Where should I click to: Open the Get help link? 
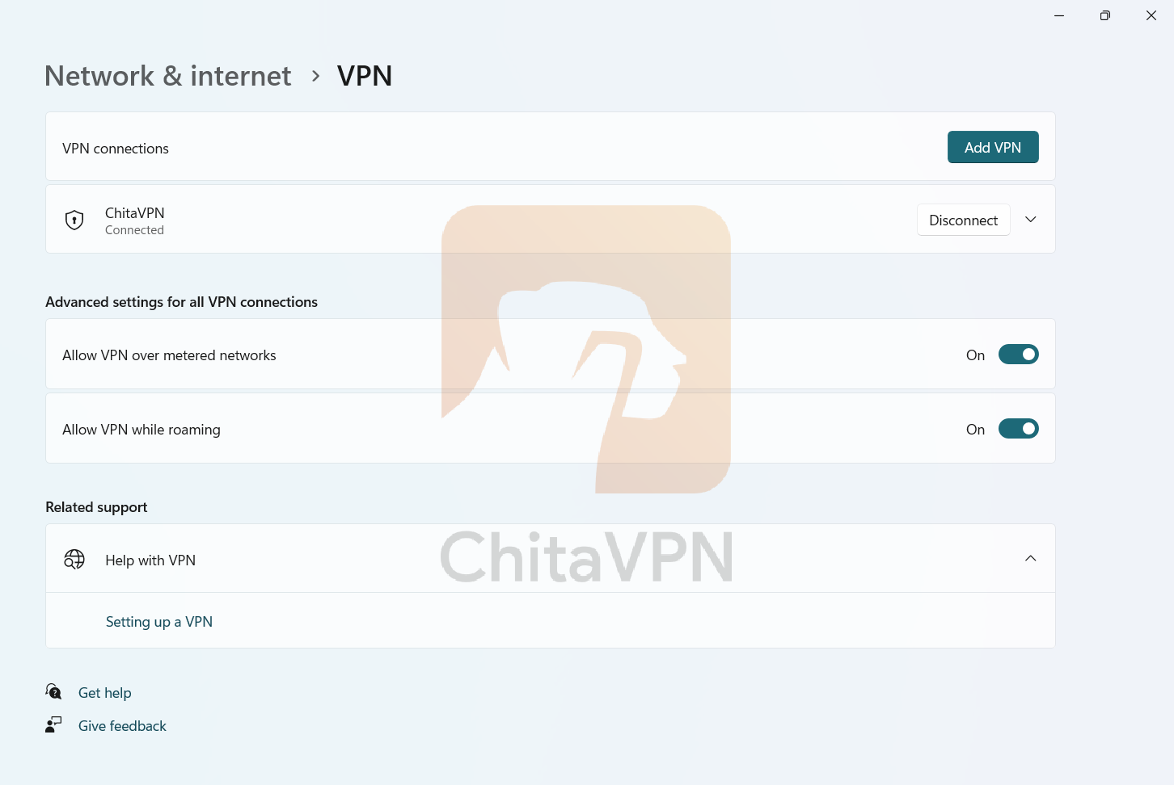[x=105, y=693]
